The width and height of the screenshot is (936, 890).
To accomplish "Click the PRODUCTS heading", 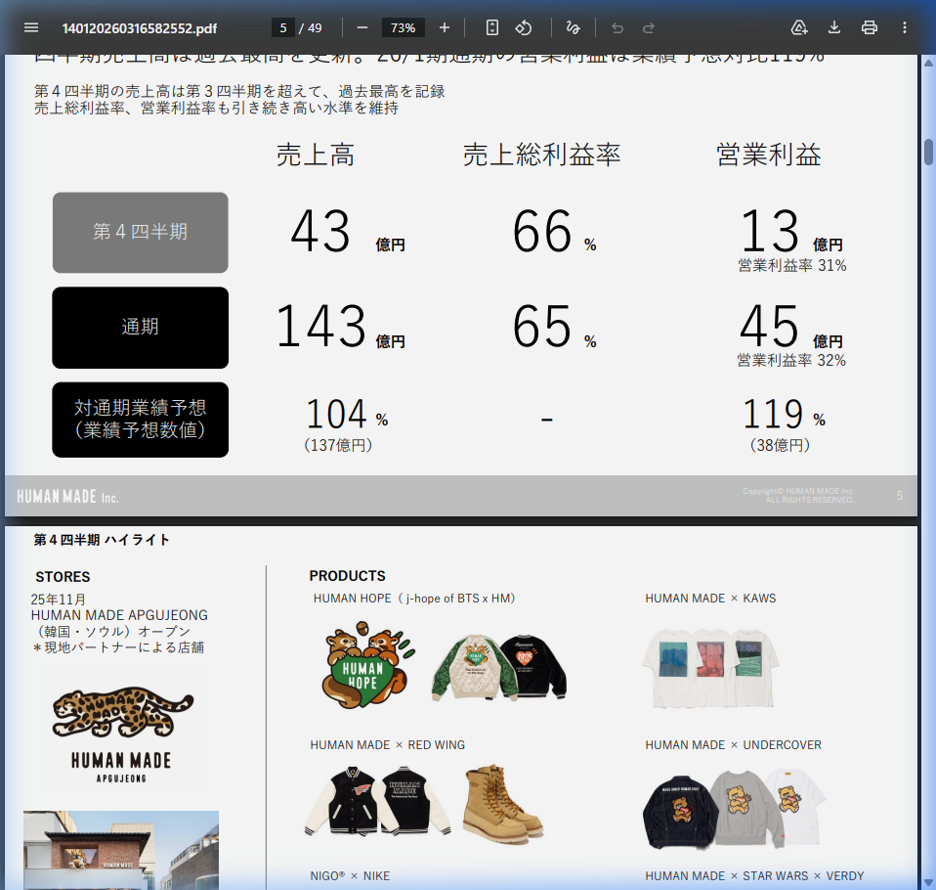I will tap(348, 576).
